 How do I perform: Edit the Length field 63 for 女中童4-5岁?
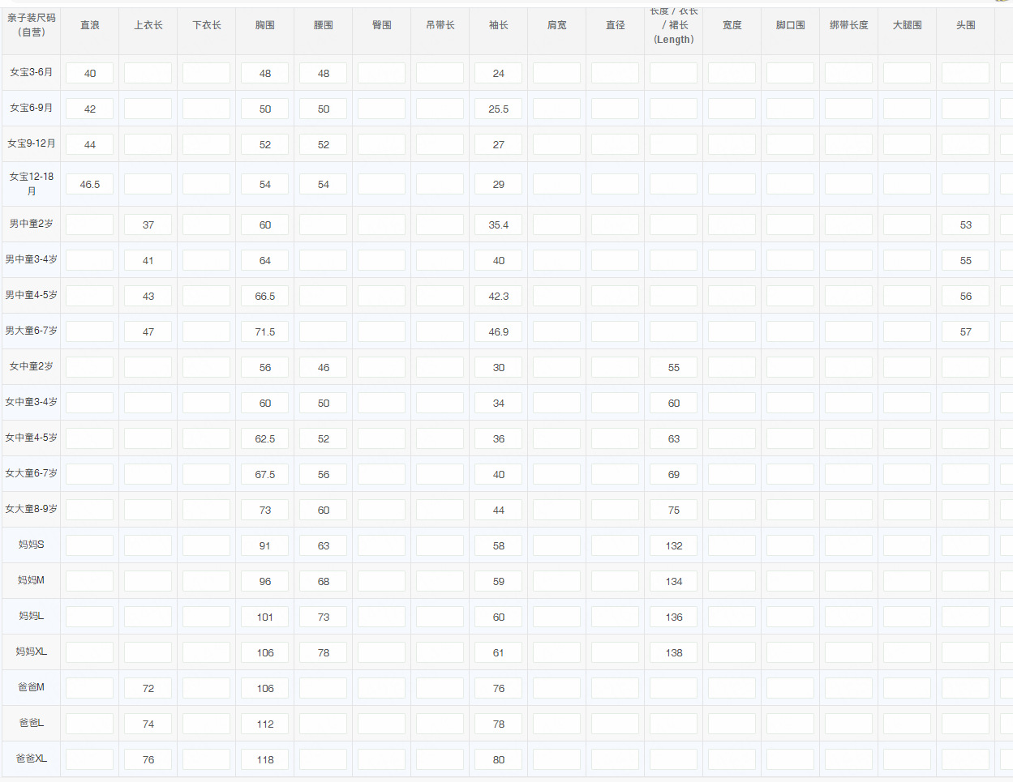[673, 438]
